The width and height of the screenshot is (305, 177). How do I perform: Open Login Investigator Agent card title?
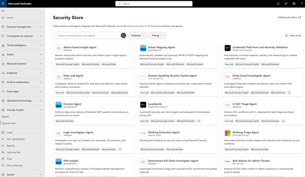coord(78,132)
